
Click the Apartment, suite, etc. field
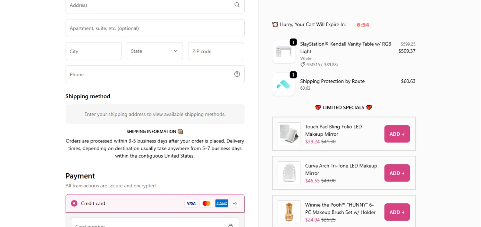(155, 28)
